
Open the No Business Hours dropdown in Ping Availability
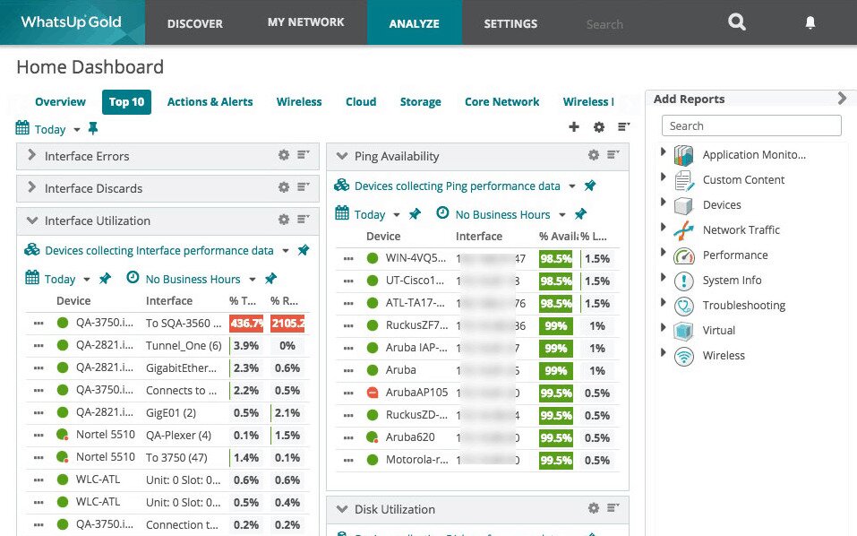(x=562, y=215)
